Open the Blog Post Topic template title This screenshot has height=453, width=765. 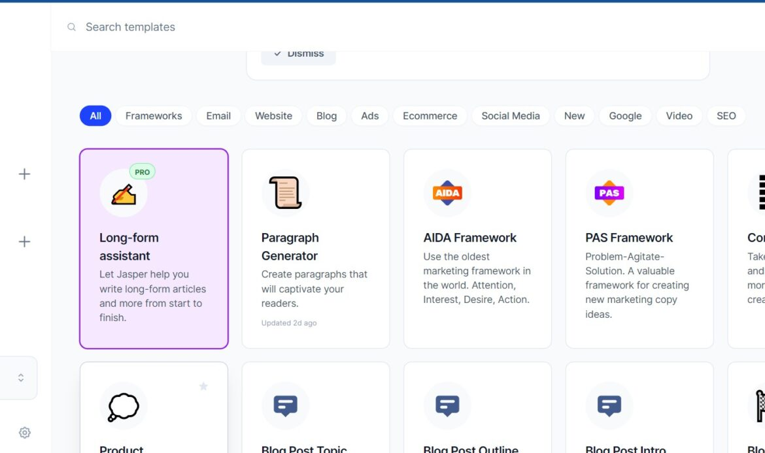click(x=304, y=448)
